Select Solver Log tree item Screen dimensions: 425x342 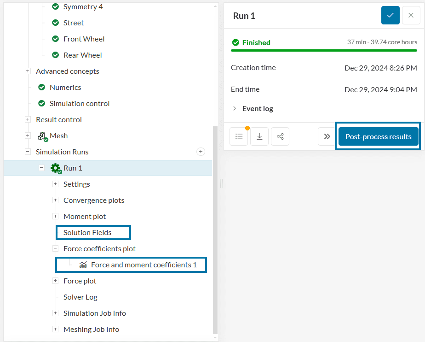(80, 297)
